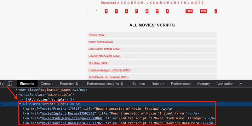
Task: Open Code Name: Tiranga (2022) link
Action: 105,49
